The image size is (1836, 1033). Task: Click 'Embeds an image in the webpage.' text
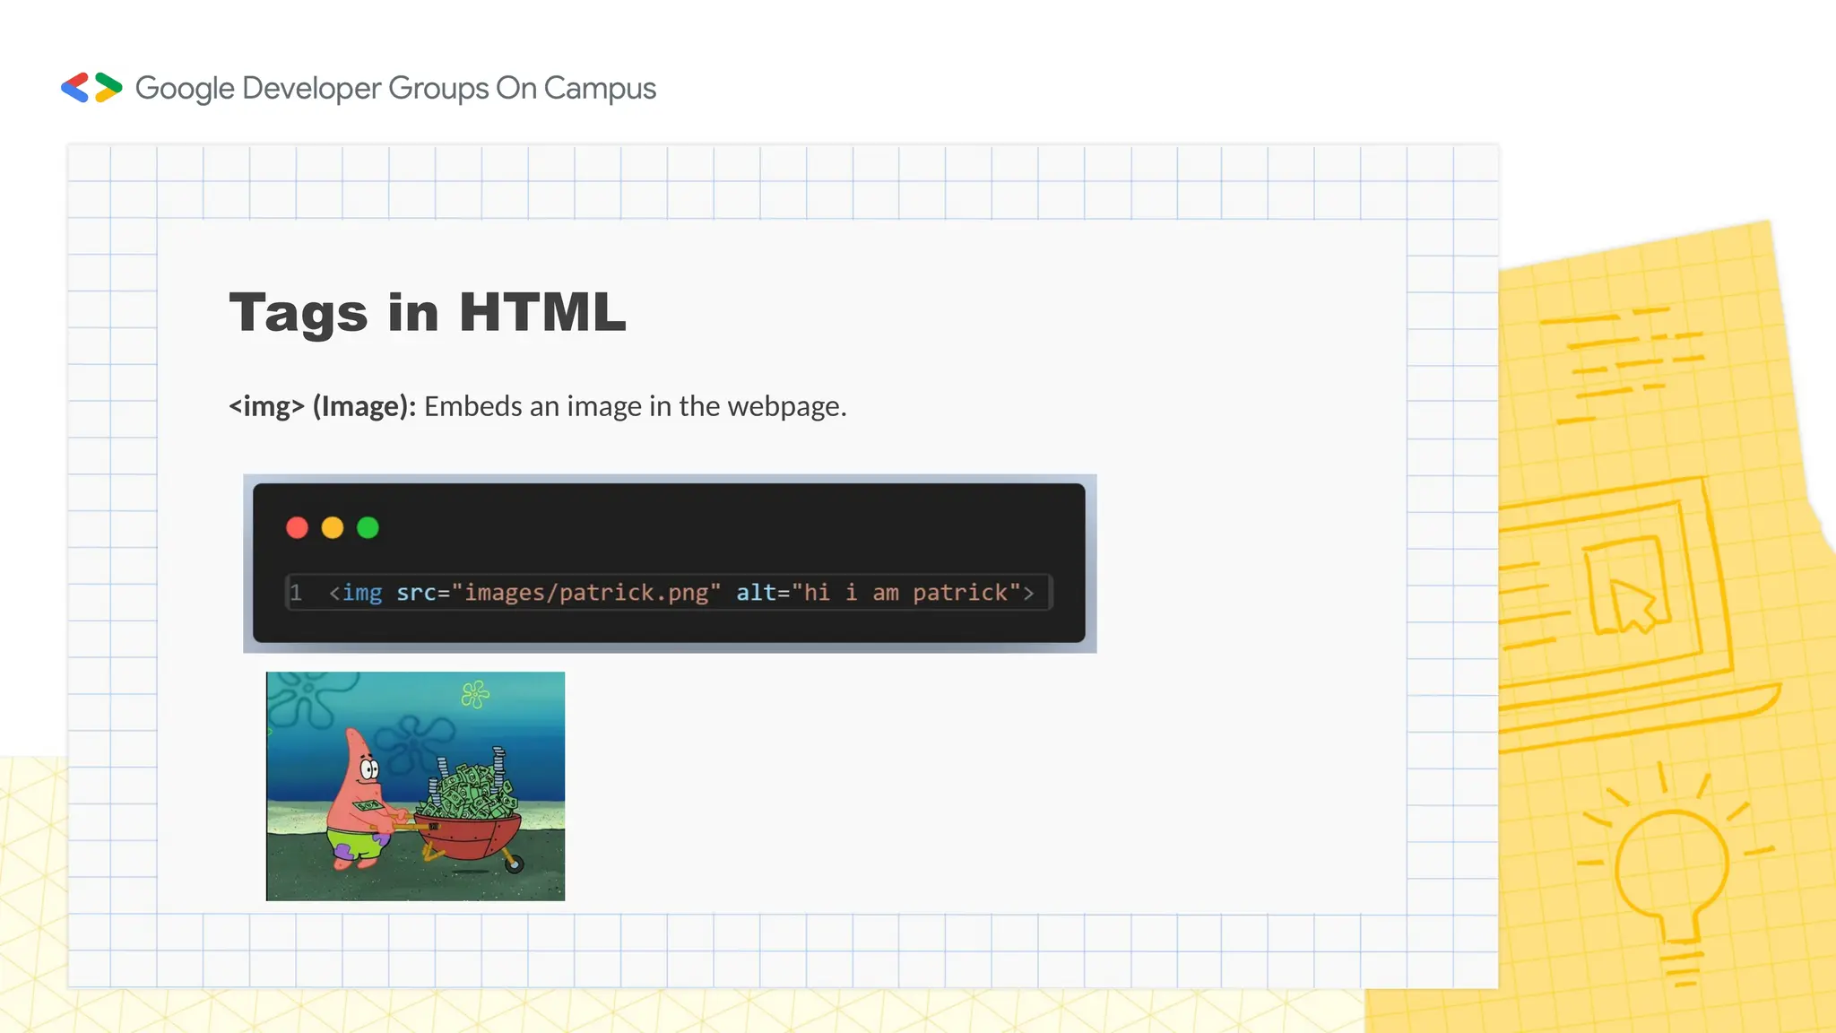tap(636, 406)
